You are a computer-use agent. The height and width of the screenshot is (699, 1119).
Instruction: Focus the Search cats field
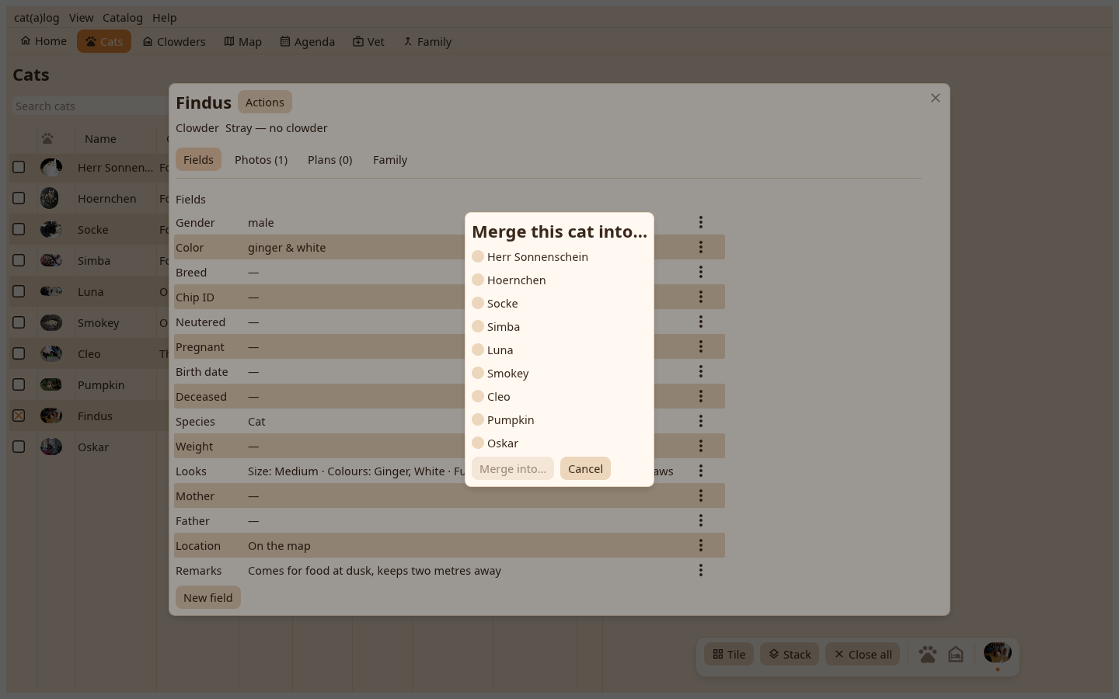pos(90,106)
